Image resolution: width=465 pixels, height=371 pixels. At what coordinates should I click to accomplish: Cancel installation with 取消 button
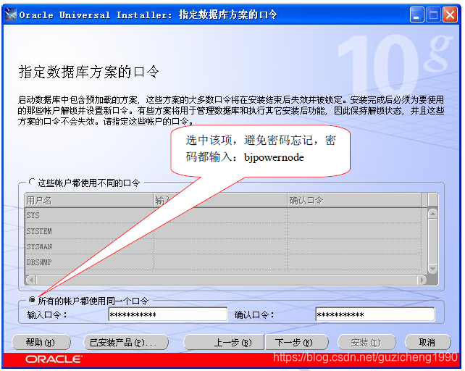tap(427, 343)
